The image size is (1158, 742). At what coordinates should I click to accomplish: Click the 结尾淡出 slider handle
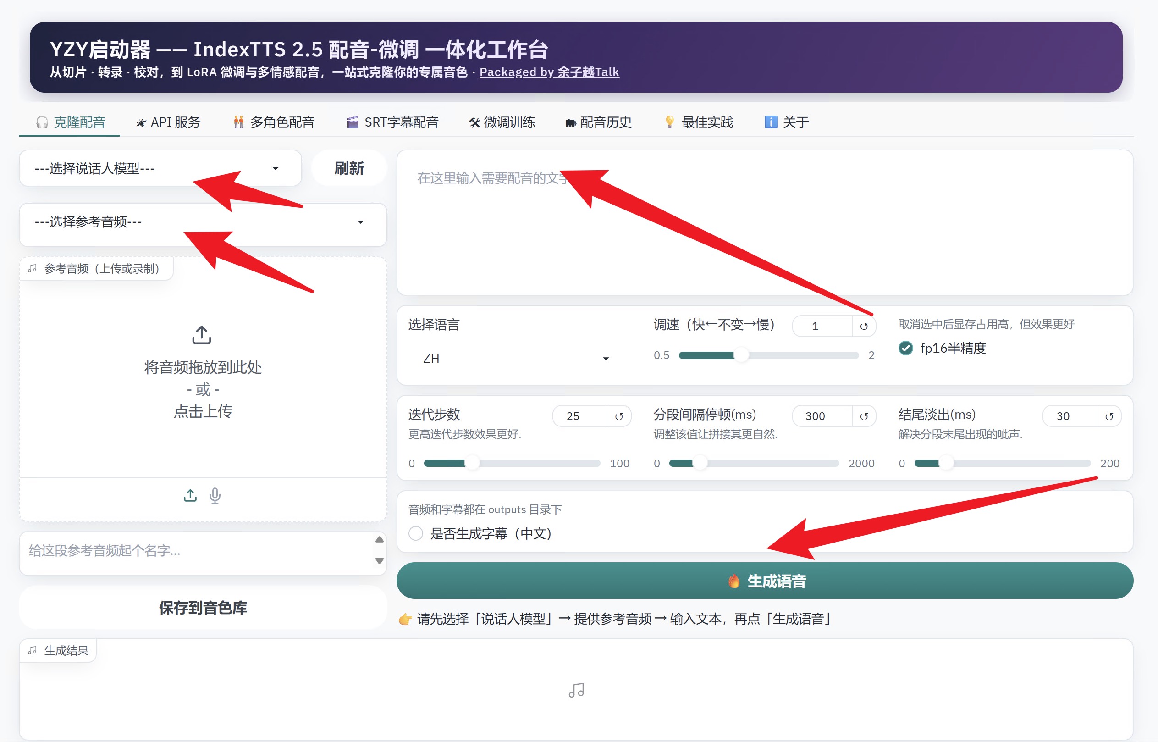click(946, 464)
